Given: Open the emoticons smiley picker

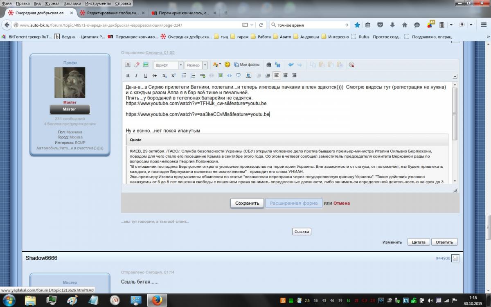Looking at the screenshot, I should click(227, 65).
